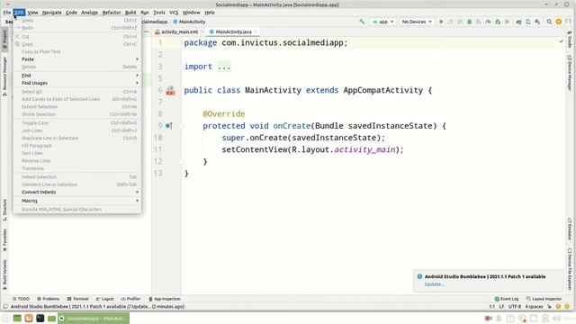This screenshot has width=576, height=324.
Task: Open the Favorites side panel
Action: pyautogui.click(x=4, y=240)
